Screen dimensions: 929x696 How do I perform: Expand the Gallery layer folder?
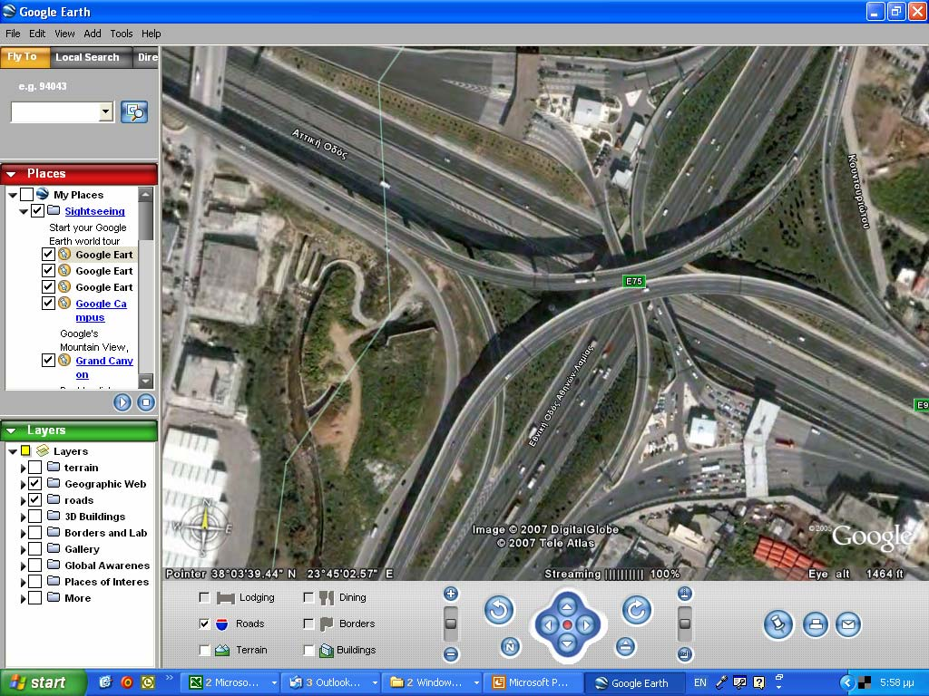tap(23, 550)
